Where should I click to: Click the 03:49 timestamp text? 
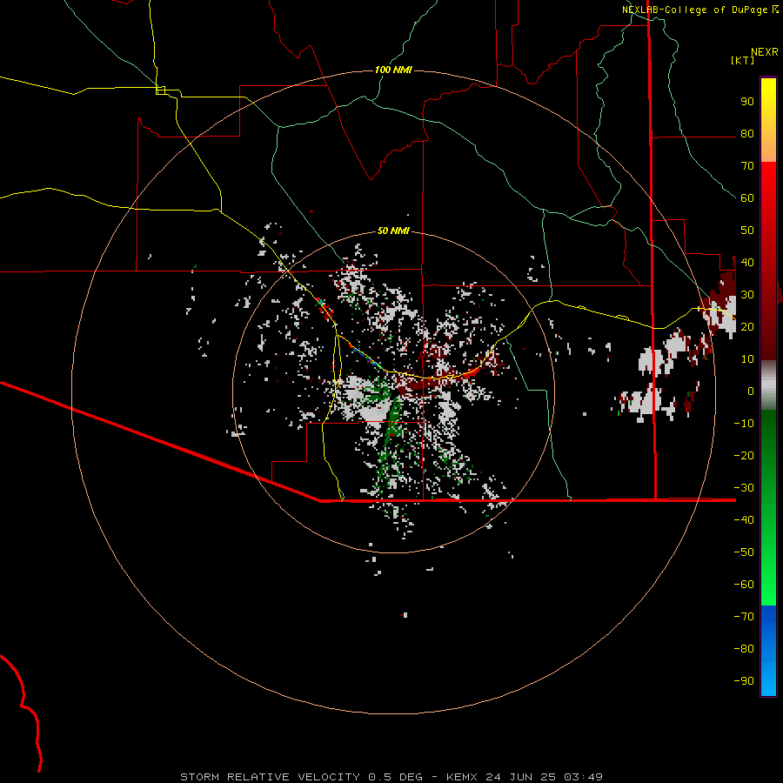tap(583, 777)
